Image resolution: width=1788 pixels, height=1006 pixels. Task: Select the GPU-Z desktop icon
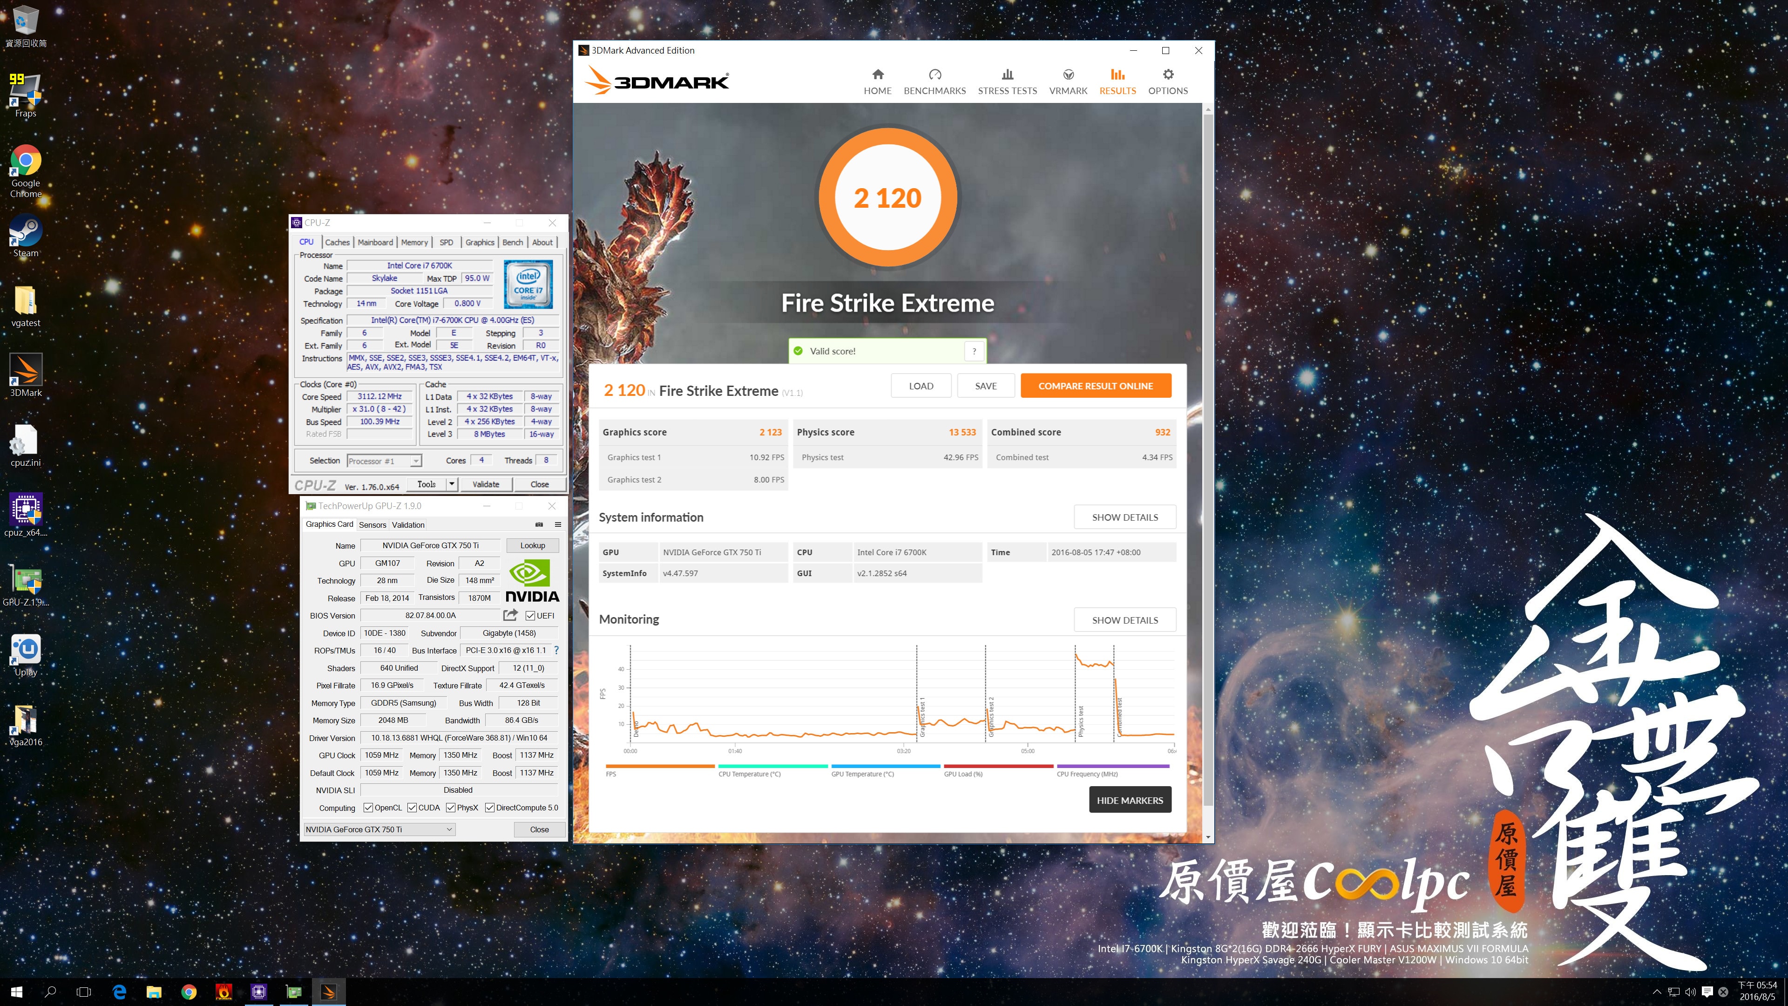pos(26,585)
